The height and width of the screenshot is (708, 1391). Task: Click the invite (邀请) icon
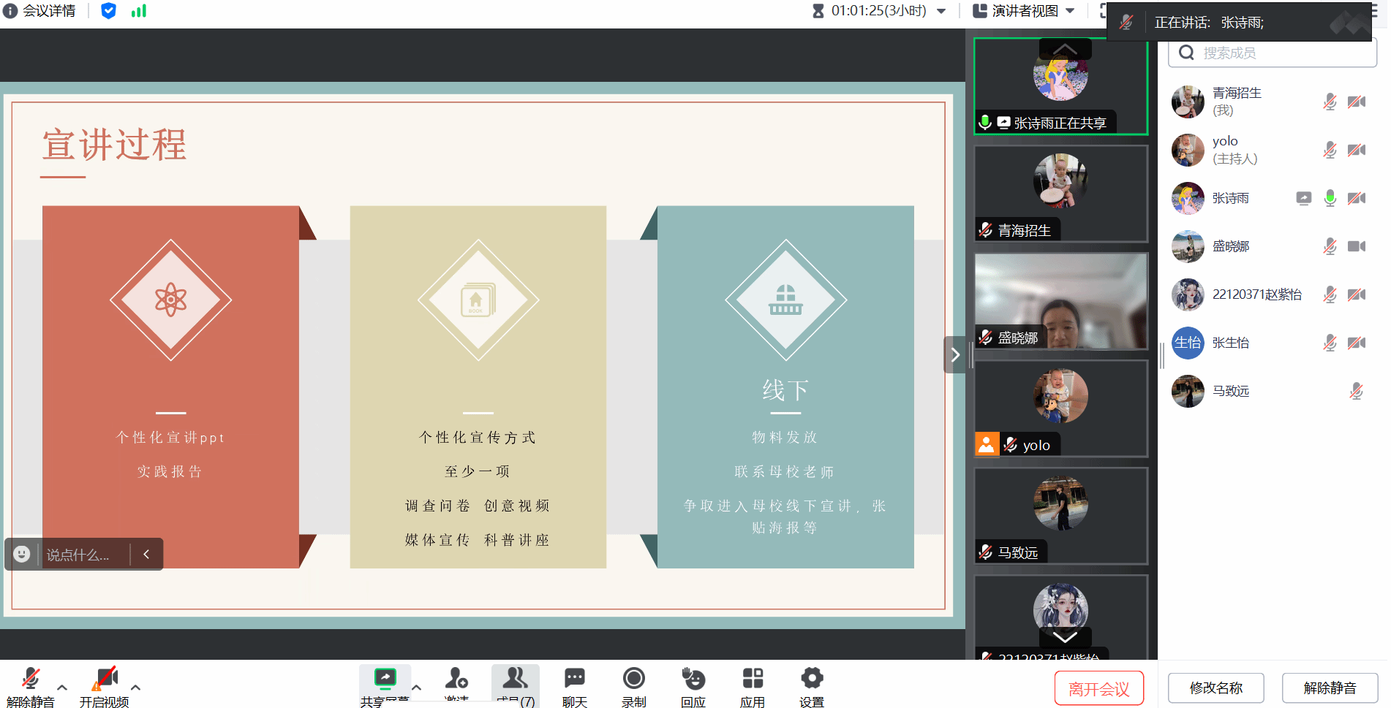(x=456, y=685)
